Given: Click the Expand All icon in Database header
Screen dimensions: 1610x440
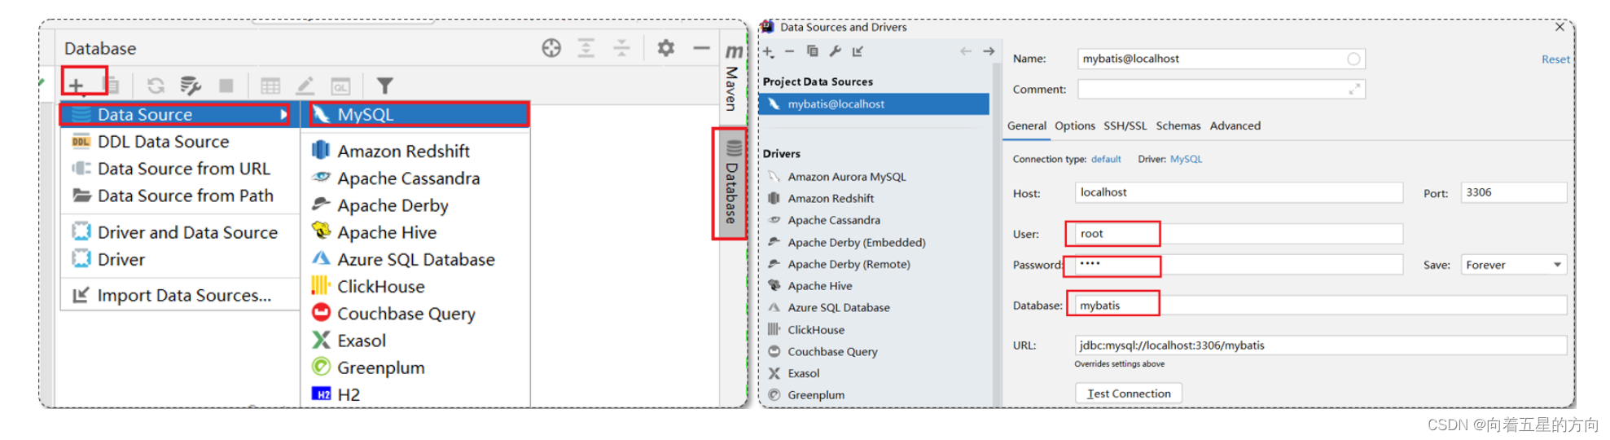Looking at the screenshot, I should [x=586, y=48].
